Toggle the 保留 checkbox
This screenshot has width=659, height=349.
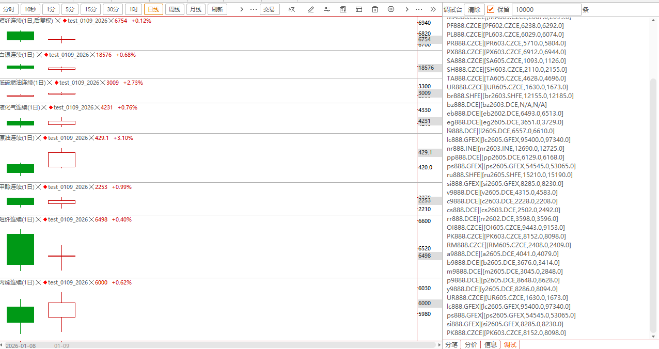click(491, 9)
